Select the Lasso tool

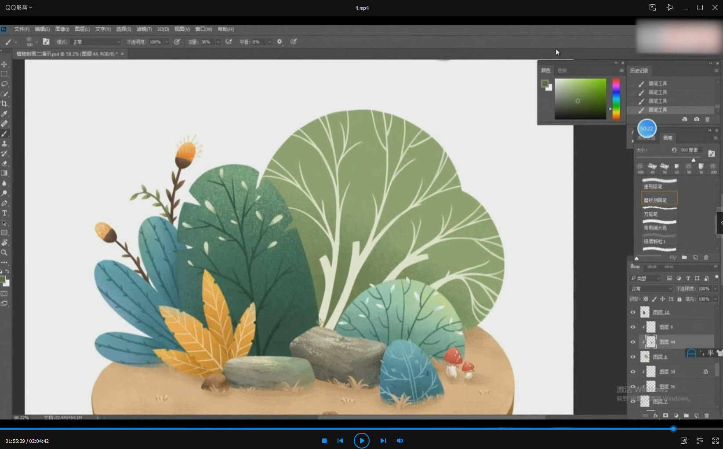click(4, 84)
